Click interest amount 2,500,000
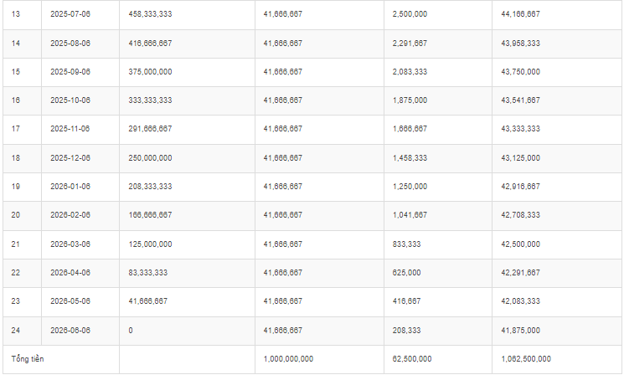624x375 pixels. point(410,14)
